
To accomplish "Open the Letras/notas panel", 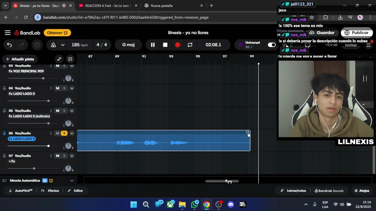I will tap(293, 191).
